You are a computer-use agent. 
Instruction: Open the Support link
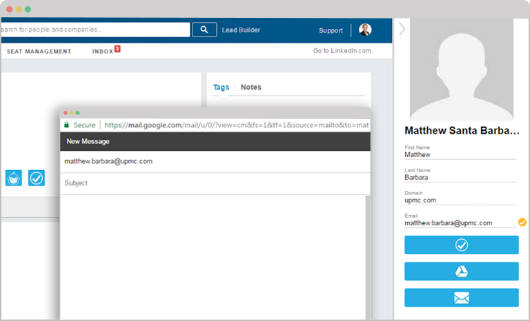coord(331,30)
